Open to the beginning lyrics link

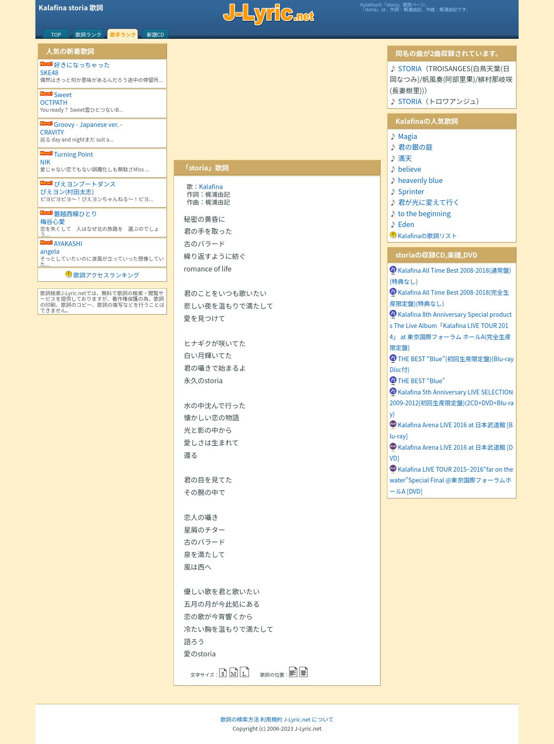(x=424, y=214)
